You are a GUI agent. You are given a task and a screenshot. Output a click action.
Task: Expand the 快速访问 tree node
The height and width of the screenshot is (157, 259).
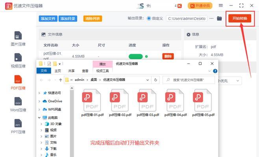39,93
